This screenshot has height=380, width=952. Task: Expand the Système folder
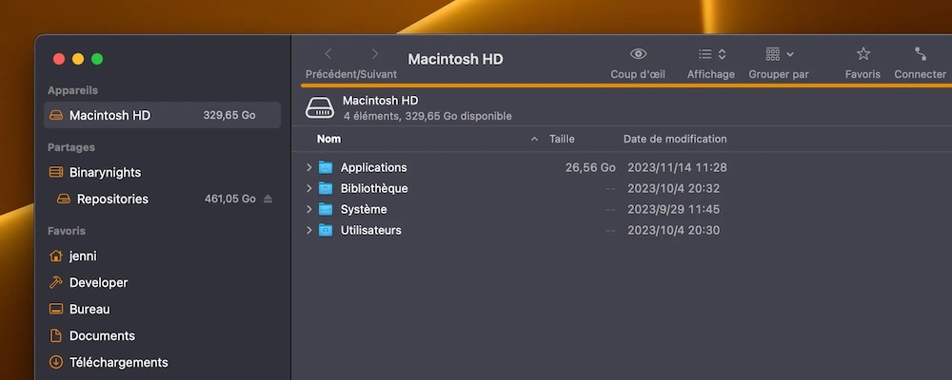309,209
